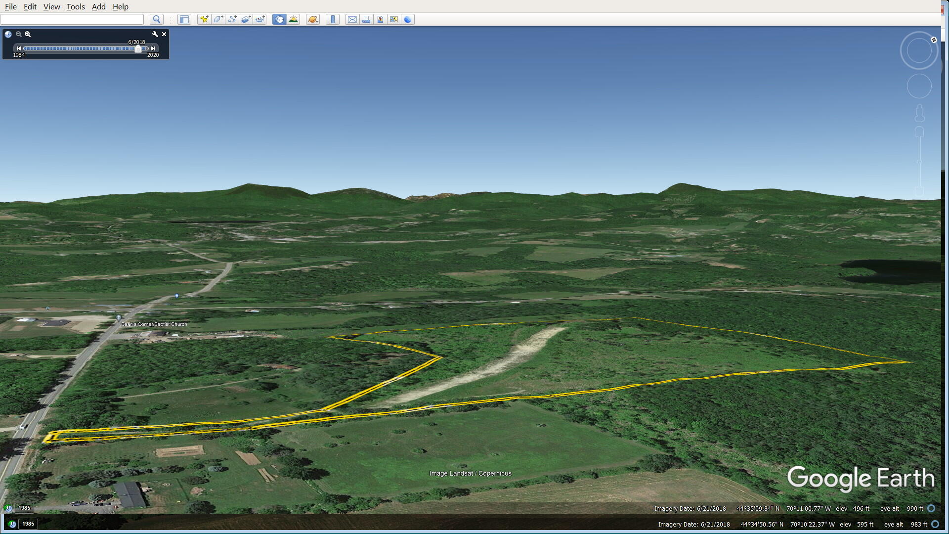Viewport: 949px width, 534px height.
Task: Click the Print icon in toolbar
Action: pyautogui.click(x=366, y=19)
